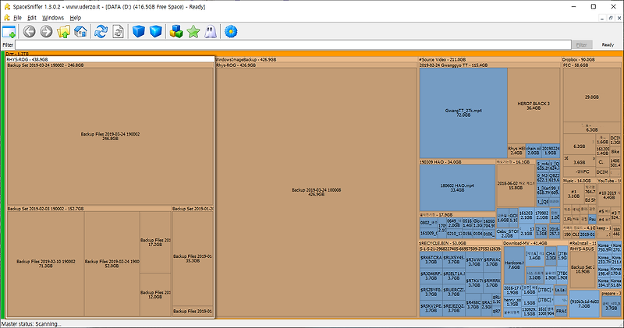Select Backup Set 2019-03-24 190002 header
The width and height of the screenshot is (624, 328).
110,65
